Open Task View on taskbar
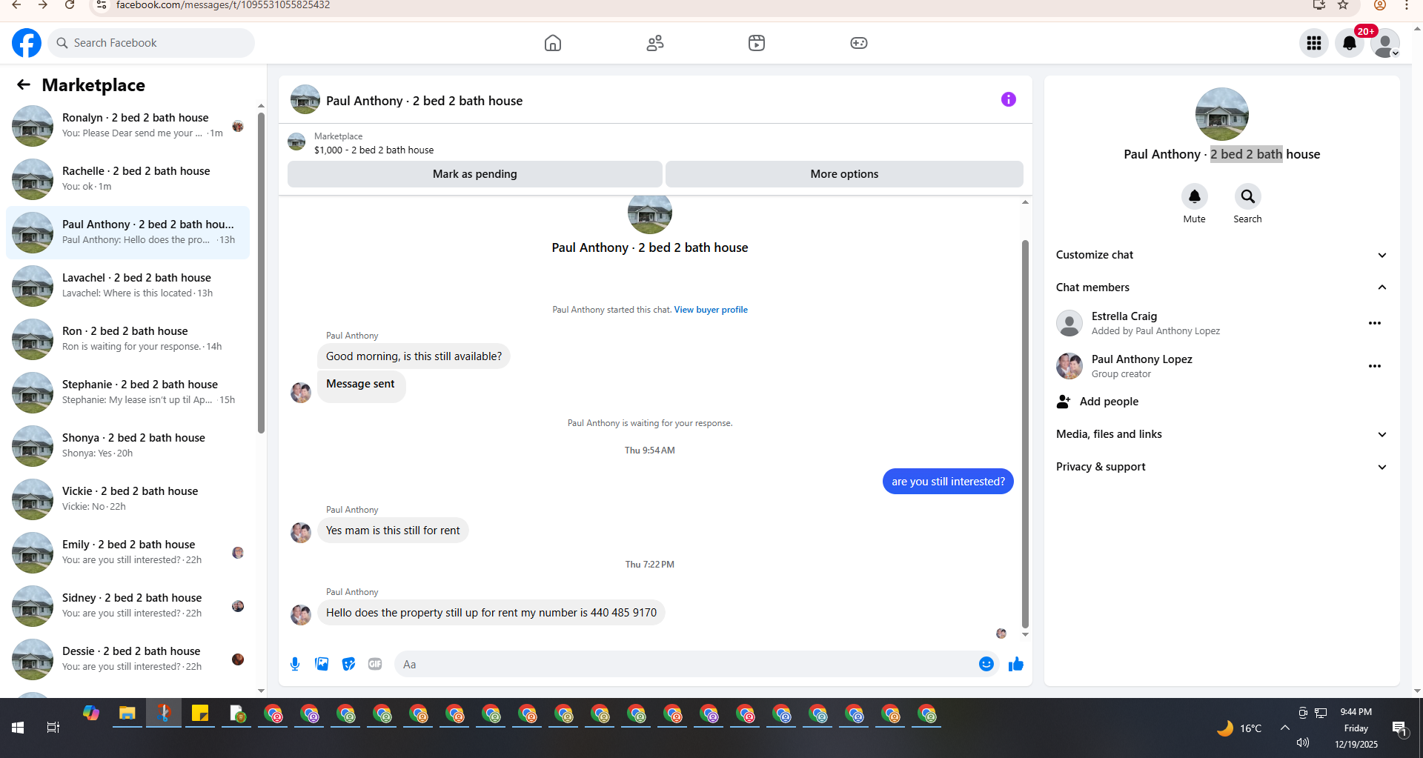The image size is (1423, 758). coord(53,728)
